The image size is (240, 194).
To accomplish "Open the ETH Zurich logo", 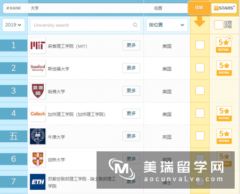I will [x=38, y=182].
